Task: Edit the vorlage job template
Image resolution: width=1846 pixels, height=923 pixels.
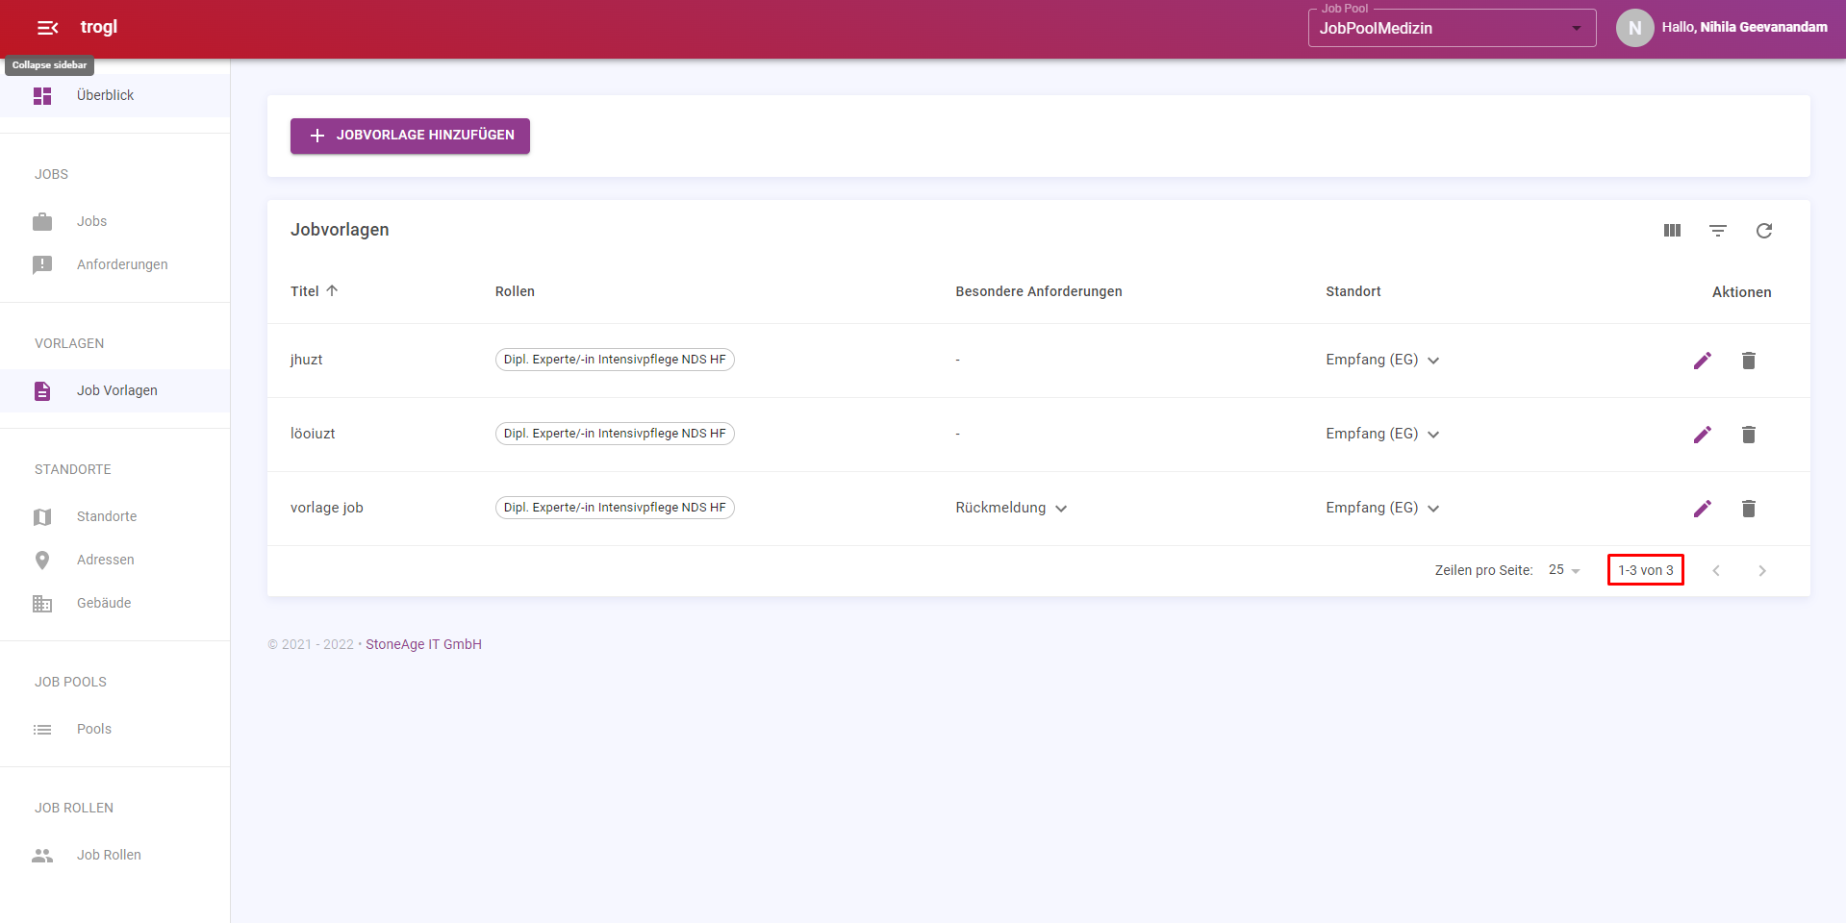Action: (x=1703, y=509)
